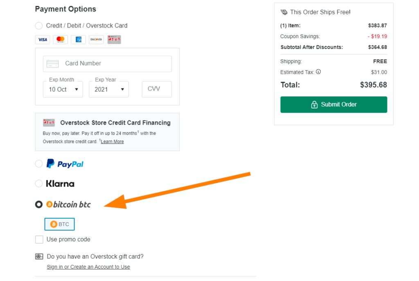Click the Mastercard logo icon
The image size is (419, 281).
[x=61, y=40]
